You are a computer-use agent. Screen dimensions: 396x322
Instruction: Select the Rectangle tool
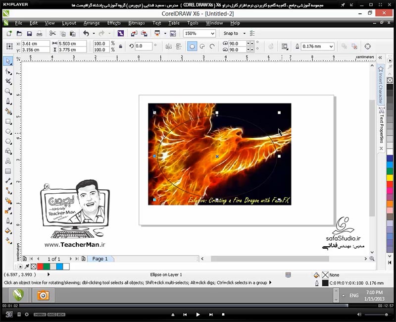[8, 121]
